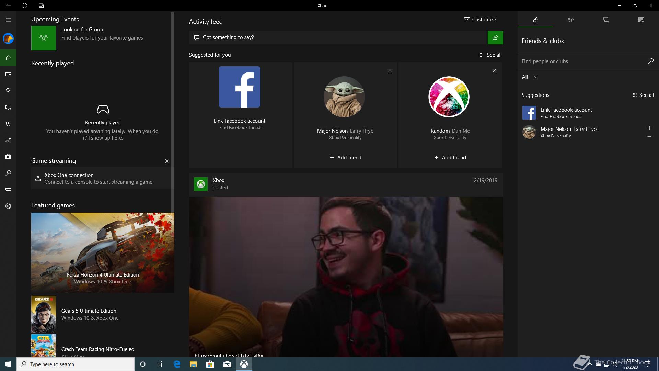Open Crash Team Racing Nitro-Fueled item
This screenshot has height=371, width=659.
[103, 346]
